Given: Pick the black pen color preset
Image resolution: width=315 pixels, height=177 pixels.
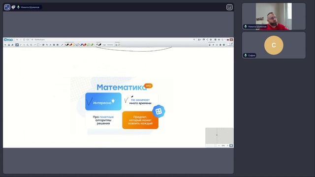Looking at the screenshot, I should click(x=67, y=45).
